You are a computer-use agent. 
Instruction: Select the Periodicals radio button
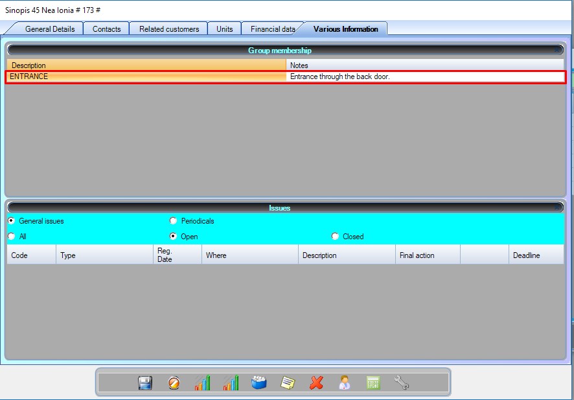(x=173, y=221)
